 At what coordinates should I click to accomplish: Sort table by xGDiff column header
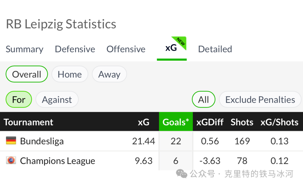click(210, 122)
